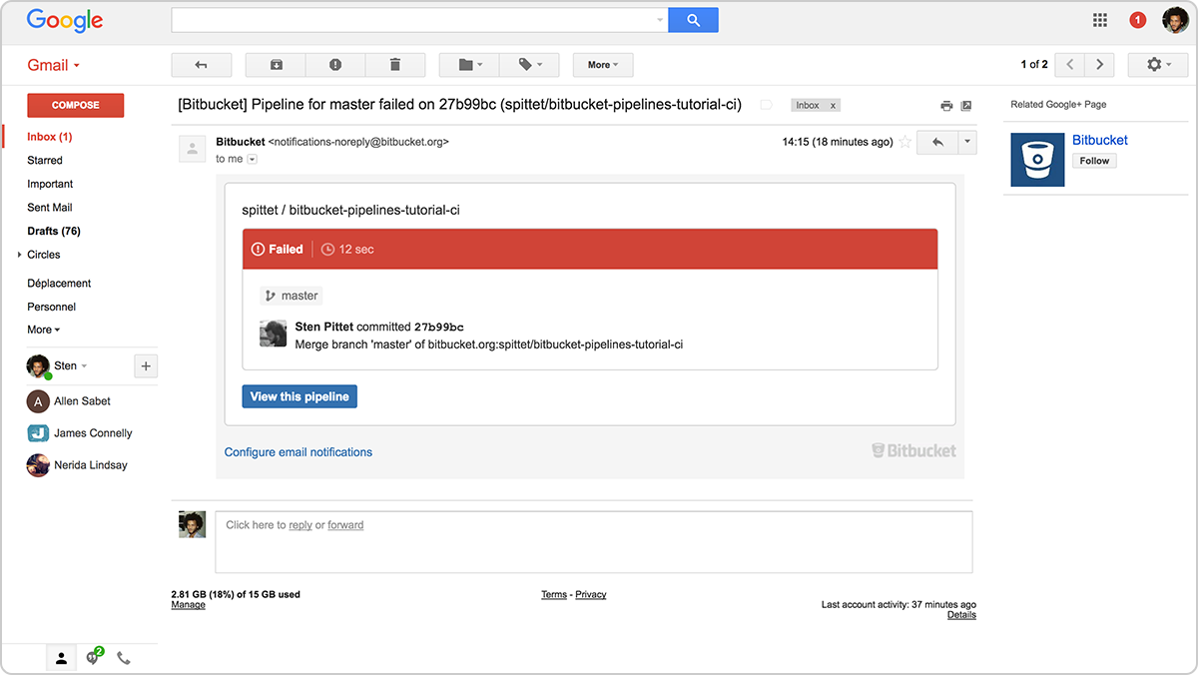1198x675 pixels.
Task: Open the email in a new window
Action: click(x=965, y=105)
